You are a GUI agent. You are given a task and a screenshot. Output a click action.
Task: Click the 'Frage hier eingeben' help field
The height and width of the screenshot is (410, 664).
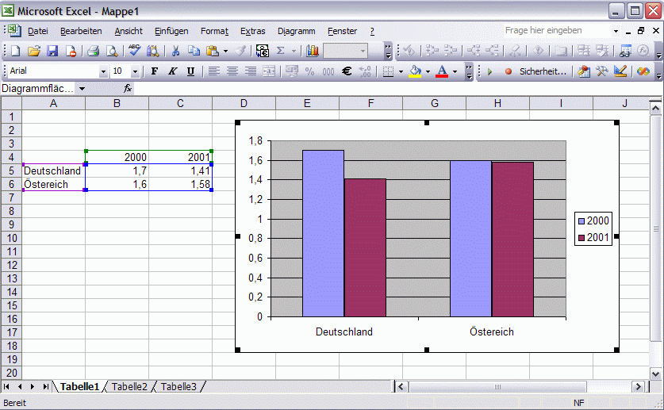[557, 30]
